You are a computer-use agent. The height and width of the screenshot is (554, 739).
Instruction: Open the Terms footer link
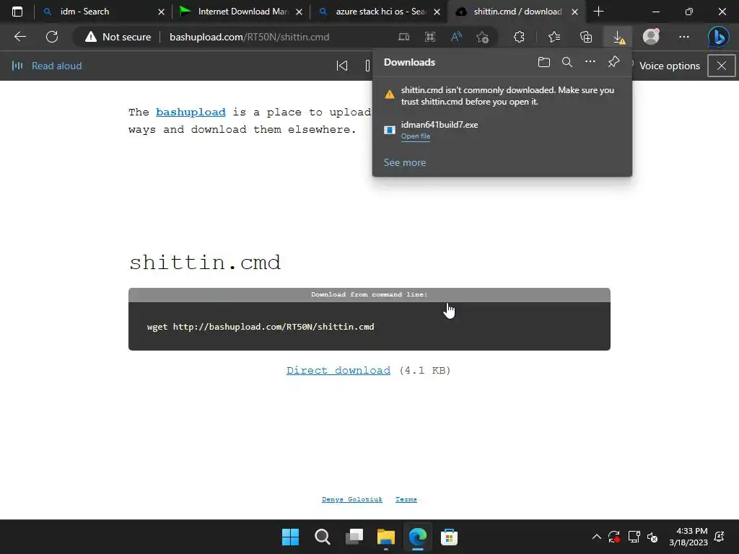pyautogui.click(x=406, y=499)
